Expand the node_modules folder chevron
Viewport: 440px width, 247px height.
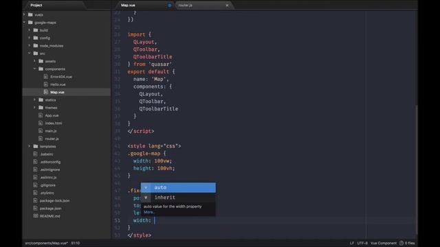point(29,45)
